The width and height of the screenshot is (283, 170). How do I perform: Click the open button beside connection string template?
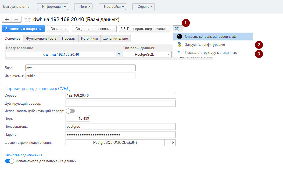[x=173, y=143]
